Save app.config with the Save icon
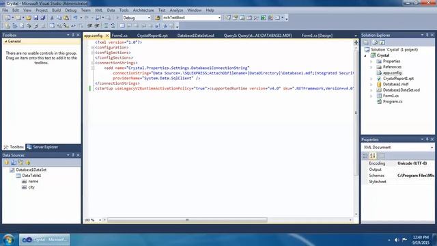Viewport: 437px width, 246px height. click(36, 18)
